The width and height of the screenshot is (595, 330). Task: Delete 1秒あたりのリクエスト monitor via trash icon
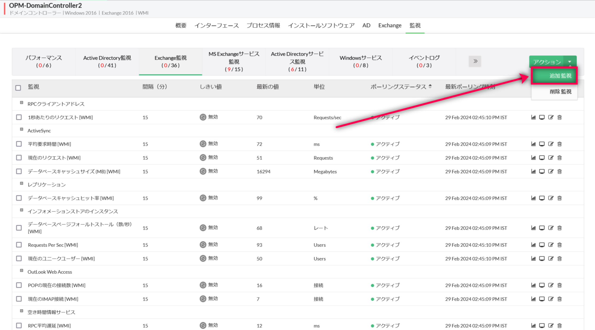559,117
